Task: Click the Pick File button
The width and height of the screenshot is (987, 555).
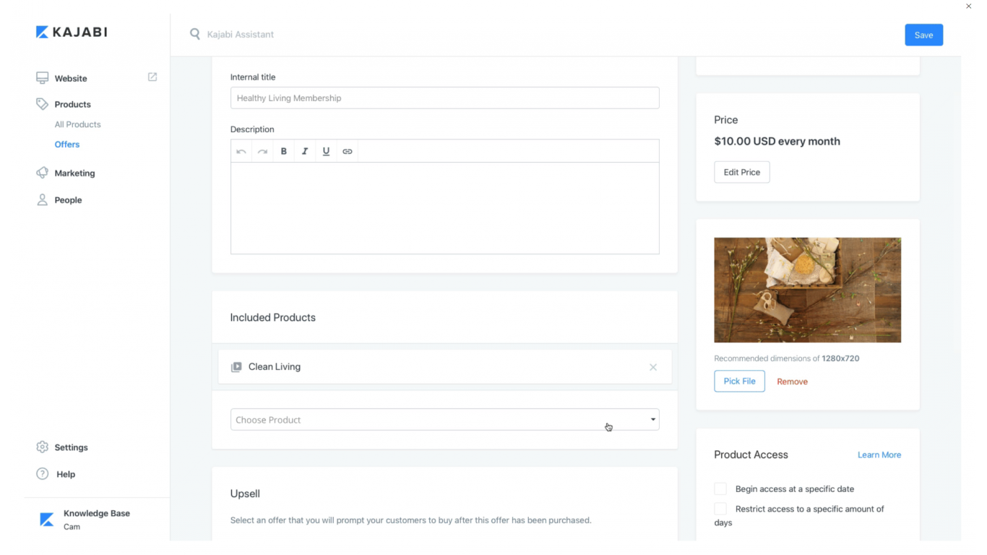Action: click(739, 381)
